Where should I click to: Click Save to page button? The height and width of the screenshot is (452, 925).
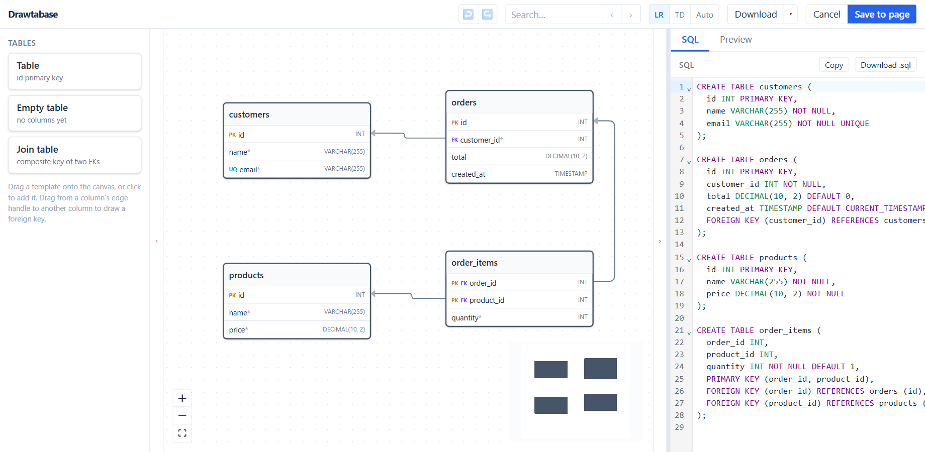[882, 15]
